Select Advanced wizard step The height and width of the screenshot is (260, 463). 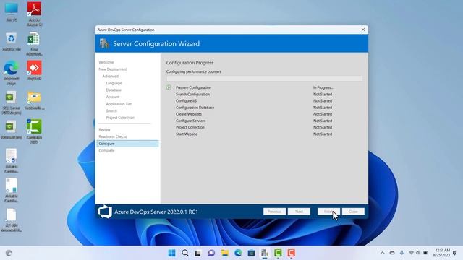[x=110, y=77]
